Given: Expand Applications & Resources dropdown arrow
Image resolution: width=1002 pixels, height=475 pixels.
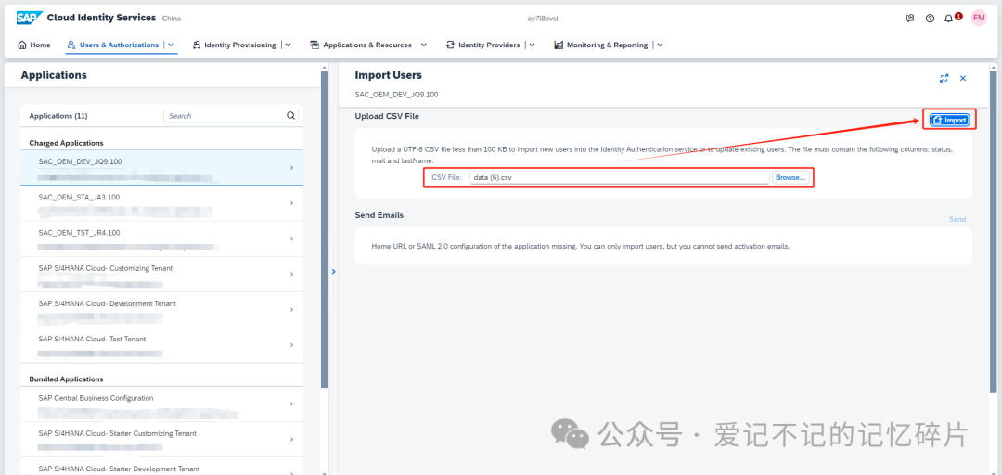Looking at the screenshot, I should [x=423, y=45].
